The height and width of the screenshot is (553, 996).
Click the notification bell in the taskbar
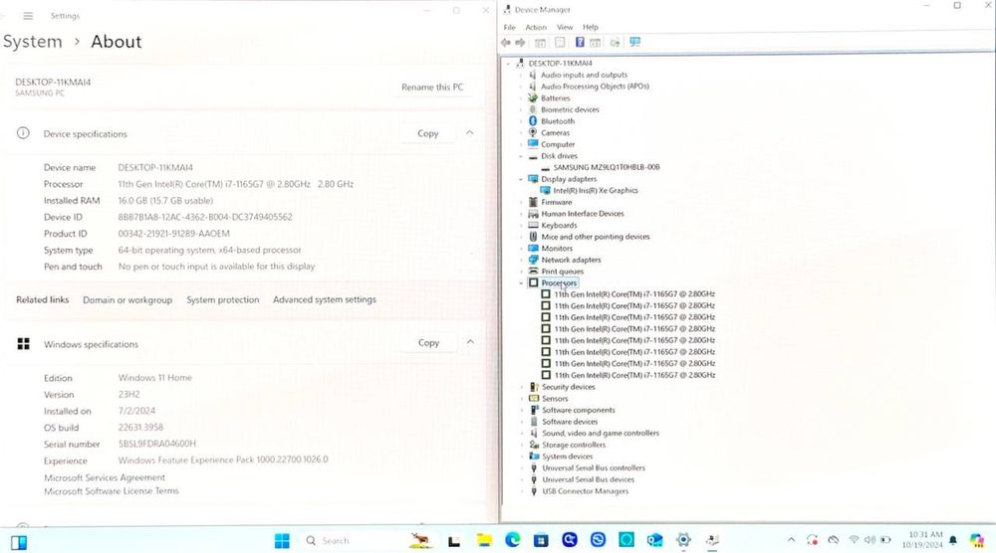click(x=953, y=540)
